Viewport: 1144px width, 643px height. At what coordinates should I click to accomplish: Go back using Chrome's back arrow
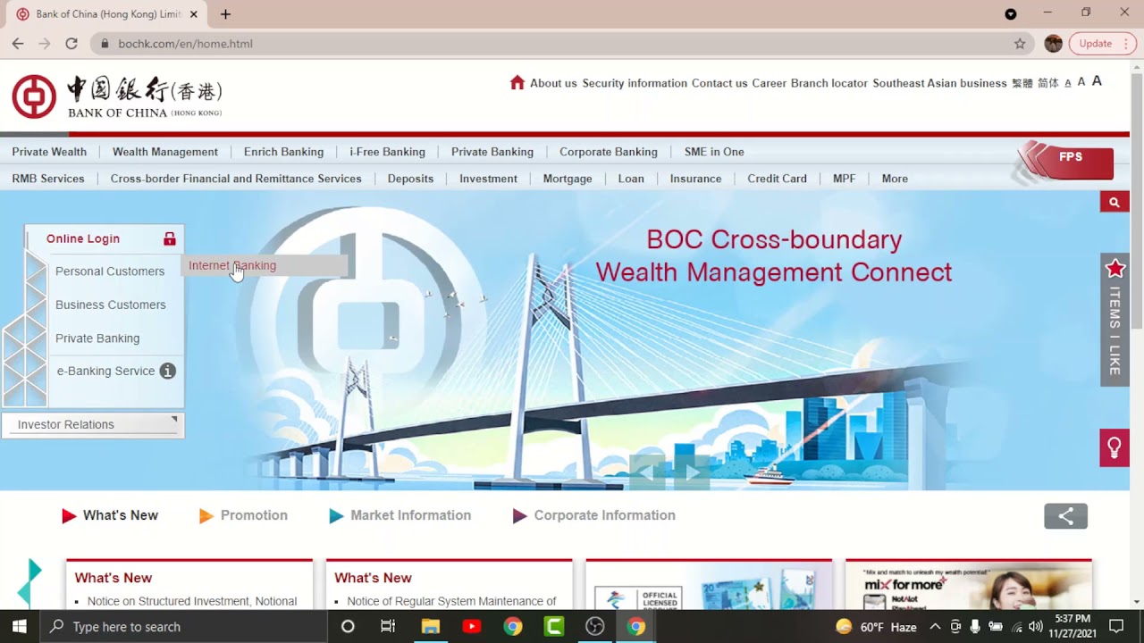pyautogui.click(x=18, y=44)
